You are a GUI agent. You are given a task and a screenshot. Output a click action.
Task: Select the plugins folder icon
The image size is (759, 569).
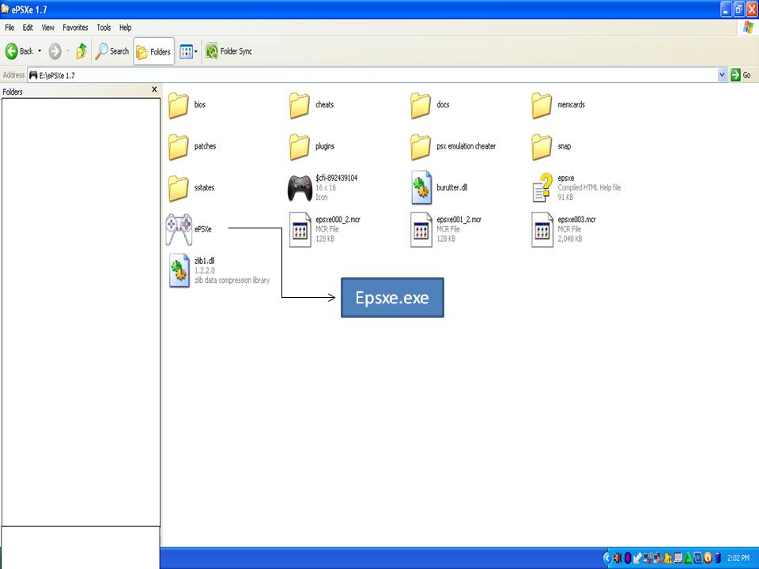click(x=299, y=147)
